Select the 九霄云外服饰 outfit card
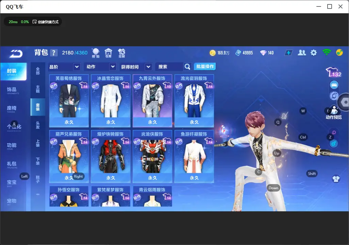The width and height of the screenshot is (349, 245). pos(152,101)
